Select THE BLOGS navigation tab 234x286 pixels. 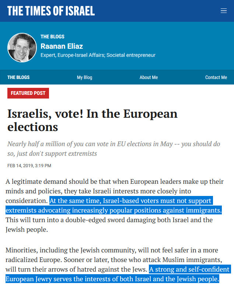point(18,77)
